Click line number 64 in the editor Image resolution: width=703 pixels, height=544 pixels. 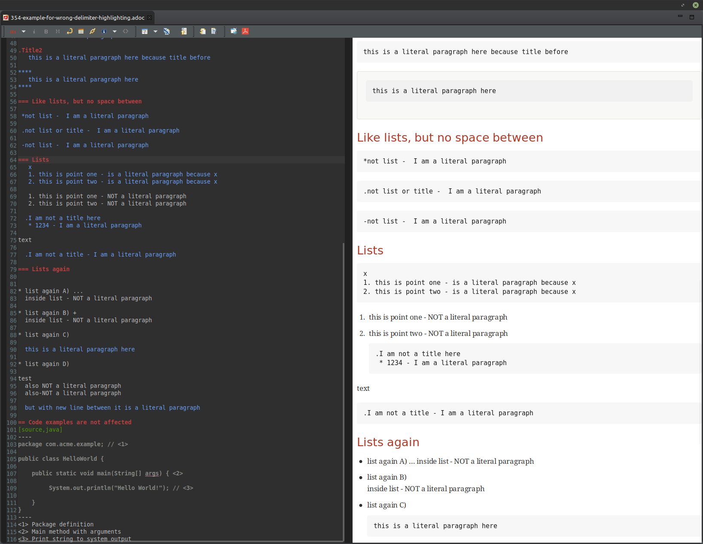(13, 160)
